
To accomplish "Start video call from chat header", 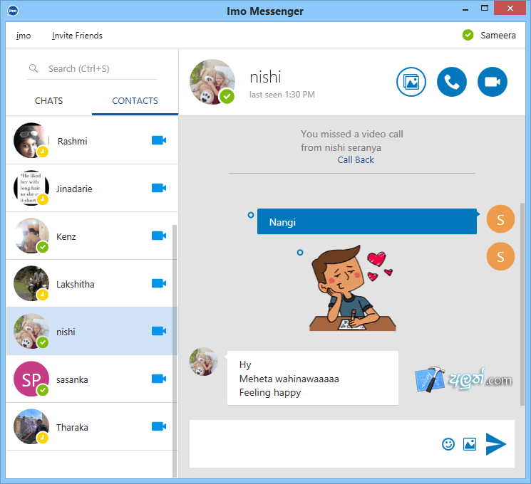I will 493,82.
